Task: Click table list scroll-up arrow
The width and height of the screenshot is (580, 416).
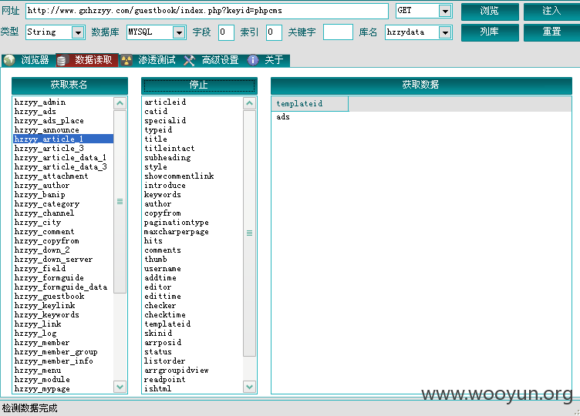Action: (120, 103)
